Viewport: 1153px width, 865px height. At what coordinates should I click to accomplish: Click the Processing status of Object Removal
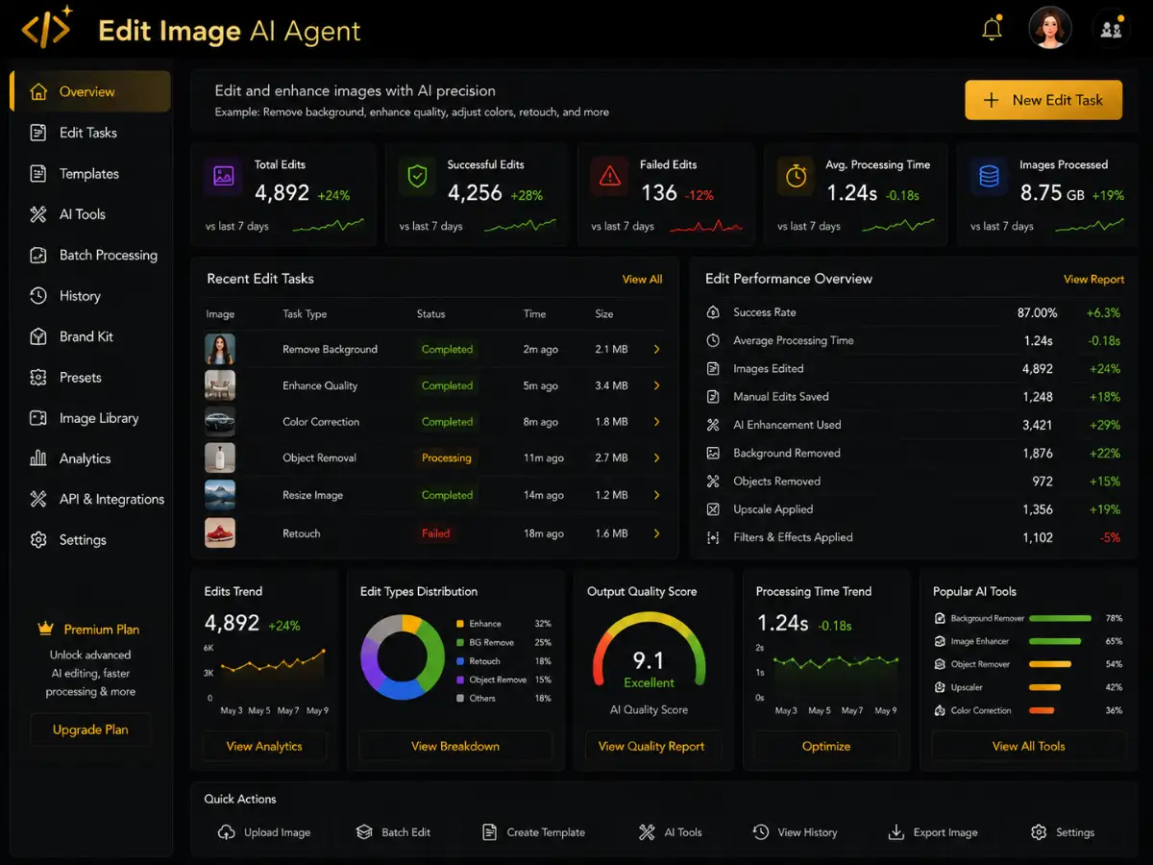coord(447,458)
